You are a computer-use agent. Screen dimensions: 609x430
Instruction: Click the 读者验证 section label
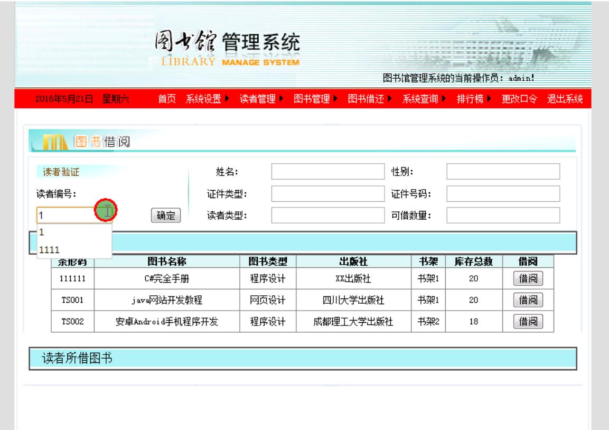[x=61, y=172]
